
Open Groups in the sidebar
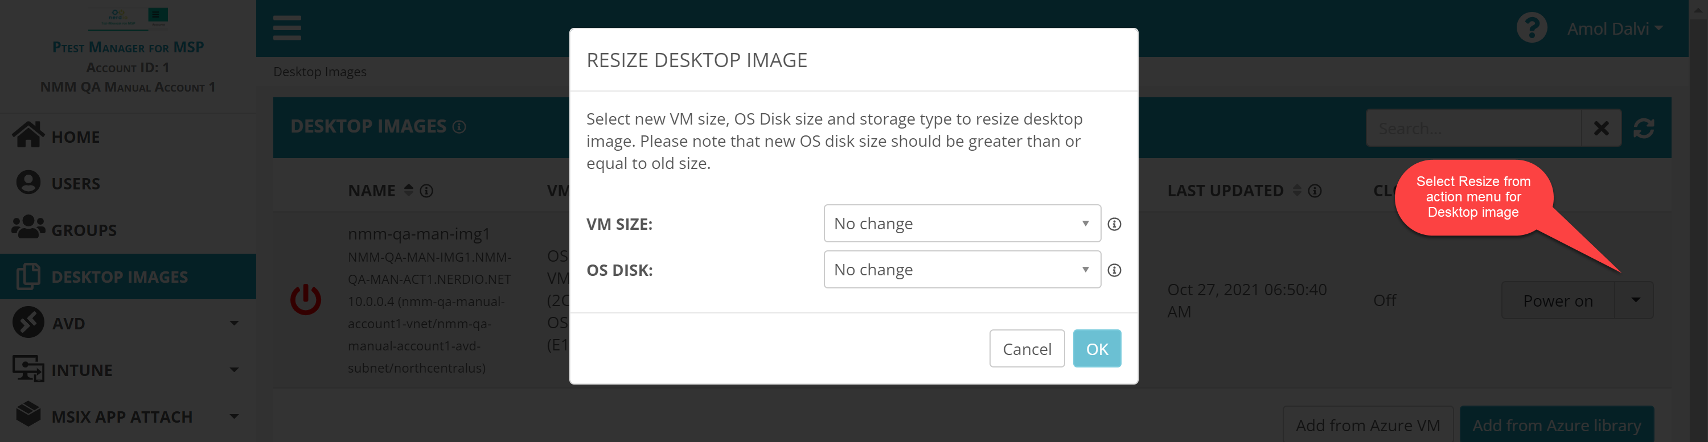pos(84,230)
